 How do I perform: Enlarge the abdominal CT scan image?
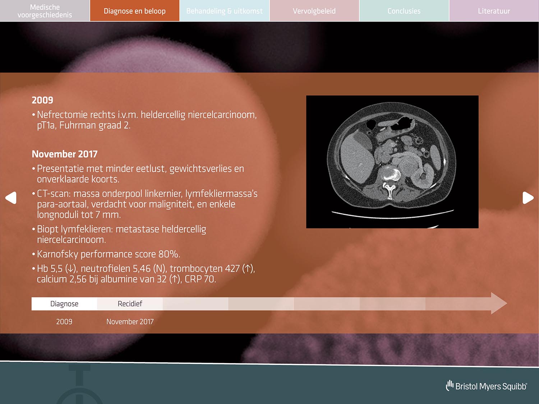(392, 162)
